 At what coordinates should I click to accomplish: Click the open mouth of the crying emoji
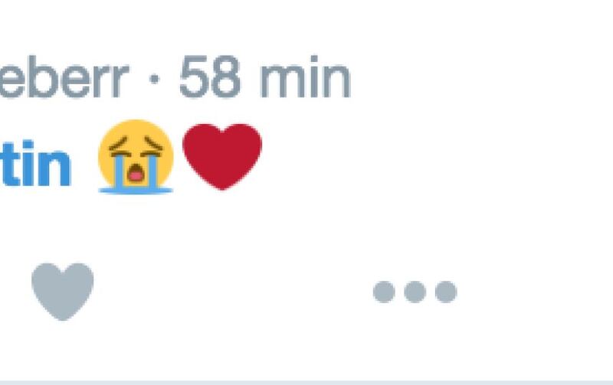pos(136,174)
